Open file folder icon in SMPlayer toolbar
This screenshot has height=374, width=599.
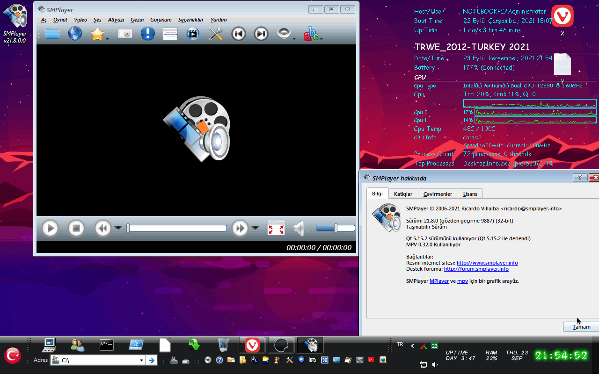(52, 34)
